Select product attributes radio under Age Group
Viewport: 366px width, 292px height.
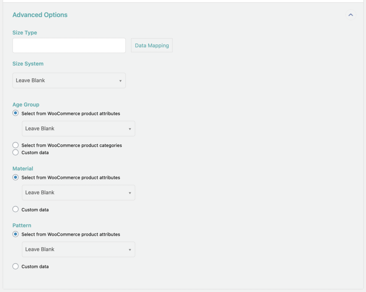(x=15, y=113)
